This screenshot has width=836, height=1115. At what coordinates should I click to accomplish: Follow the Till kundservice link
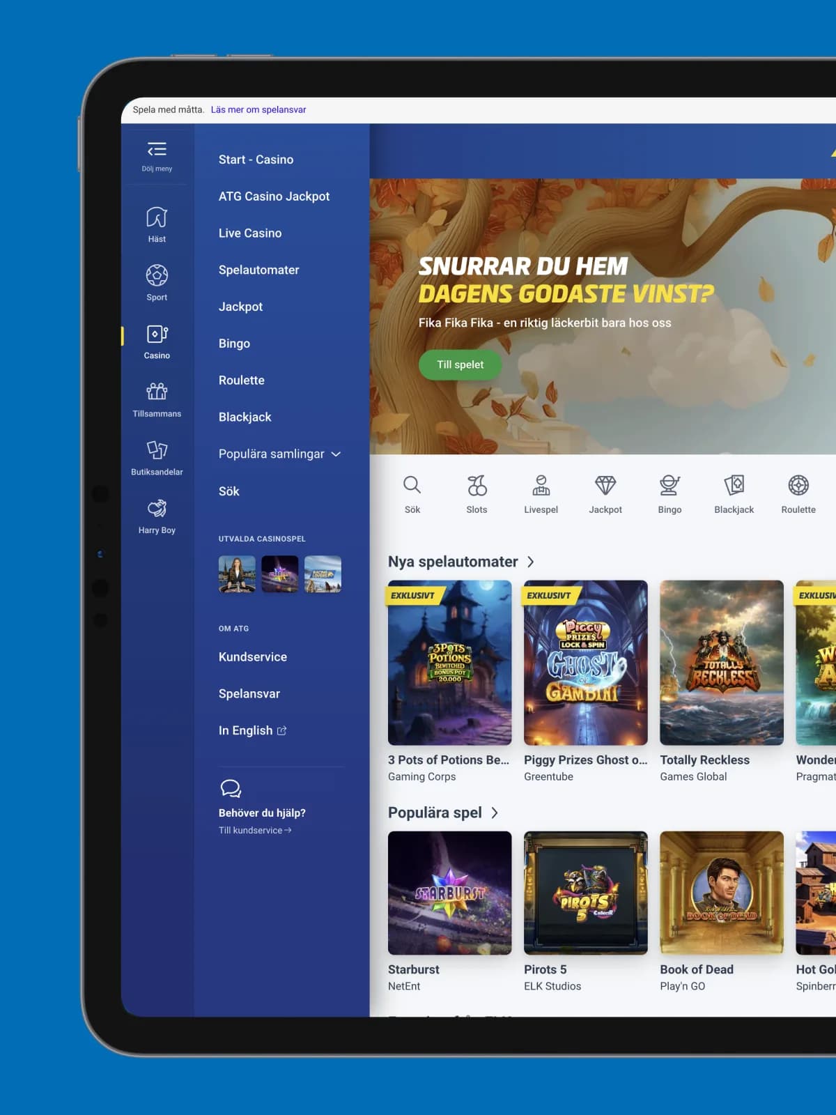point(255,830)
